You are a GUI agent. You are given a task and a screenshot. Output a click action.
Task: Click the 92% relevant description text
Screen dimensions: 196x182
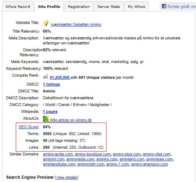click(x=55, y=50)
